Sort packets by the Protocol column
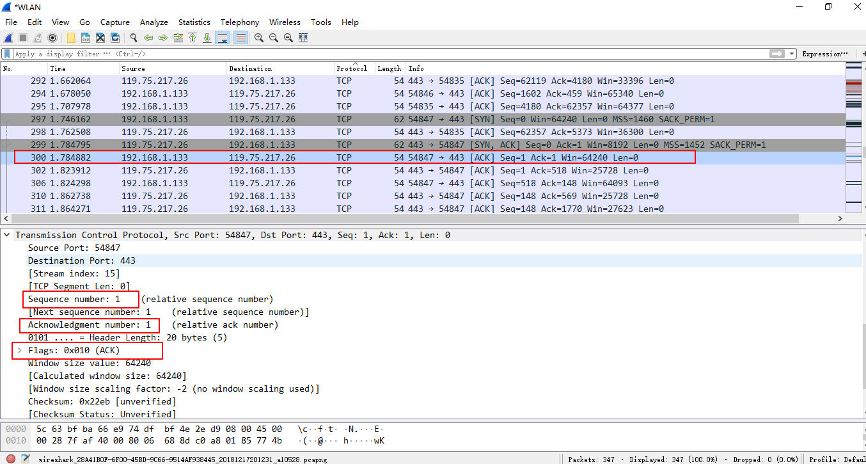866x464 pixels. [x=355, y=68]
